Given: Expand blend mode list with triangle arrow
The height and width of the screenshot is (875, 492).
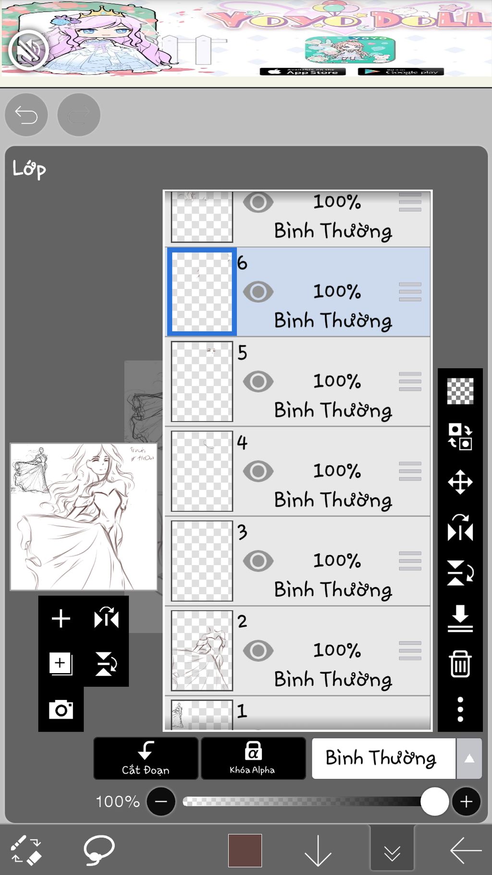Looking at the screenshot, I should pos(469,758).
